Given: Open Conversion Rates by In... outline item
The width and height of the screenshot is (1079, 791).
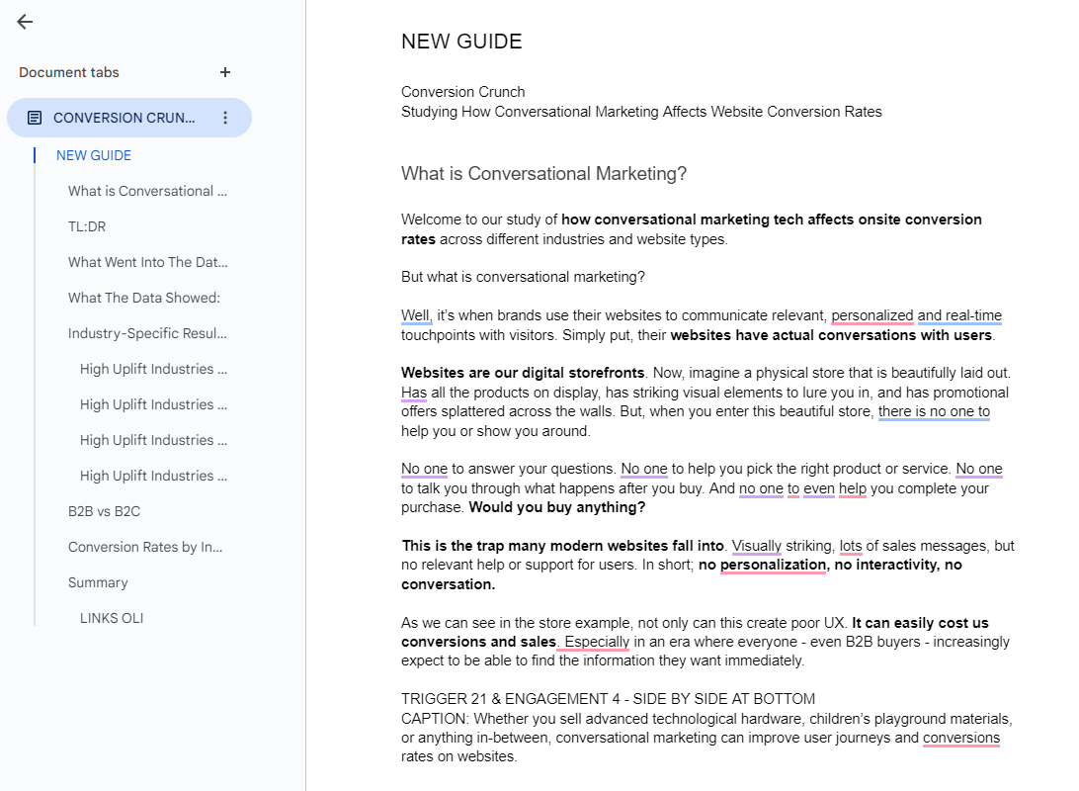Looking at the screenshot, I should click(x=145, y=547).
